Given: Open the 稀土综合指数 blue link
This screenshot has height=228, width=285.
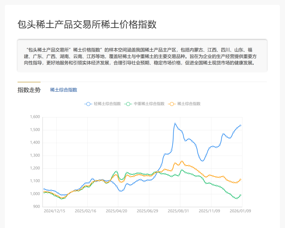Looking at the screenshot, I should [63, 90].
